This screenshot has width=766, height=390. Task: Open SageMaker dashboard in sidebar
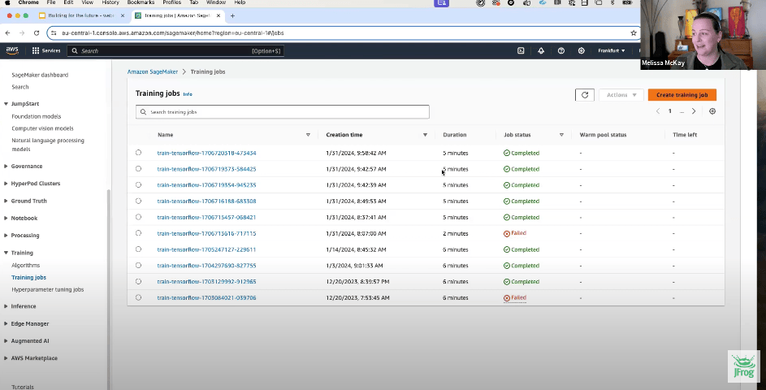(x=40, y=75)
